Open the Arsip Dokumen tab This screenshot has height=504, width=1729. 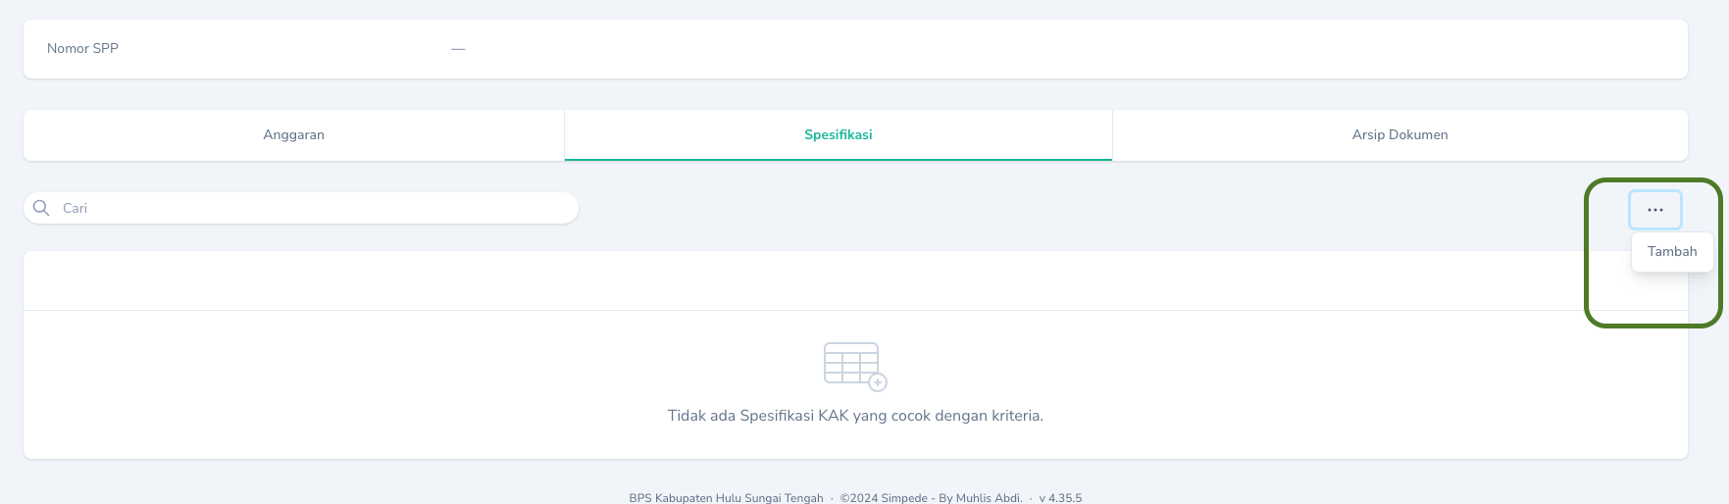tap(1400, 135)
